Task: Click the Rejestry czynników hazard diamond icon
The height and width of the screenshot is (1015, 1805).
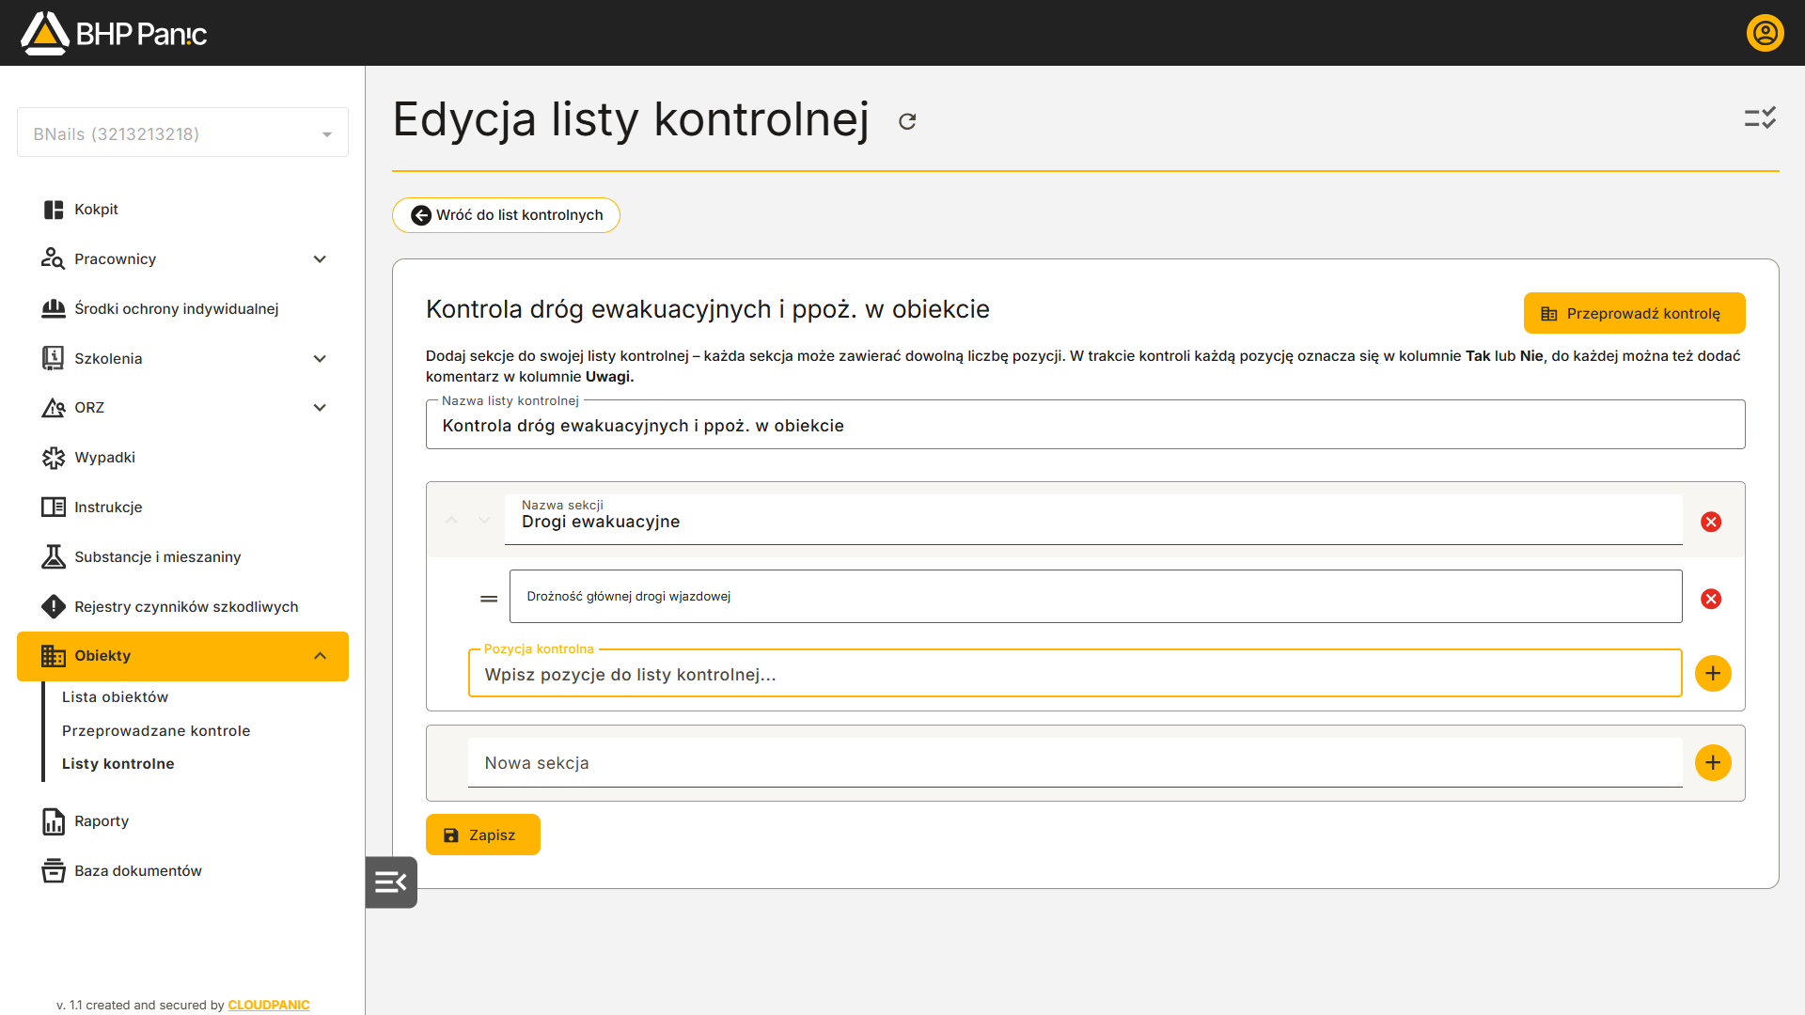Action: (x=54, y=606)
